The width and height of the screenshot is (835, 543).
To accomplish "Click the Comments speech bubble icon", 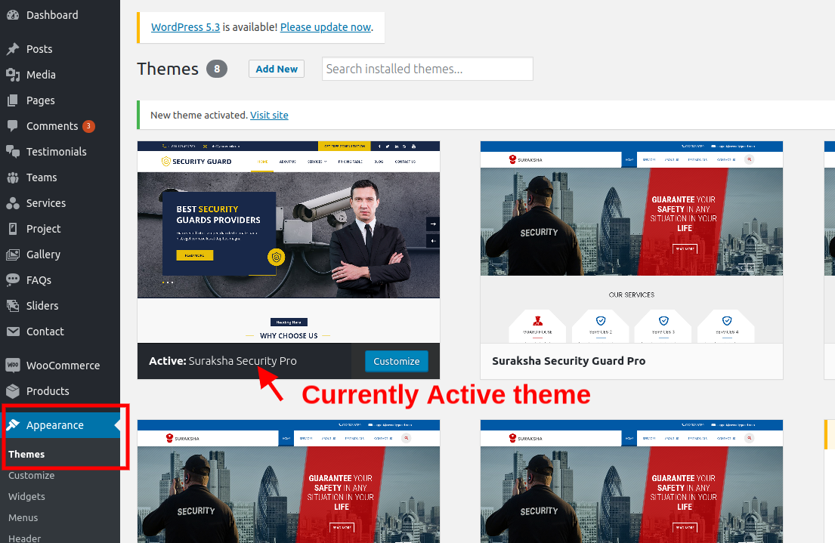I will tap(13, 126).
